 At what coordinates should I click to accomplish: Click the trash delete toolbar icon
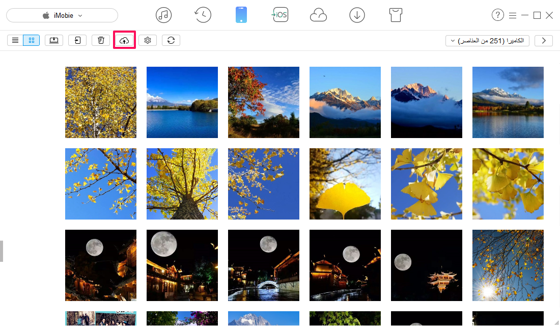[101, 40]
